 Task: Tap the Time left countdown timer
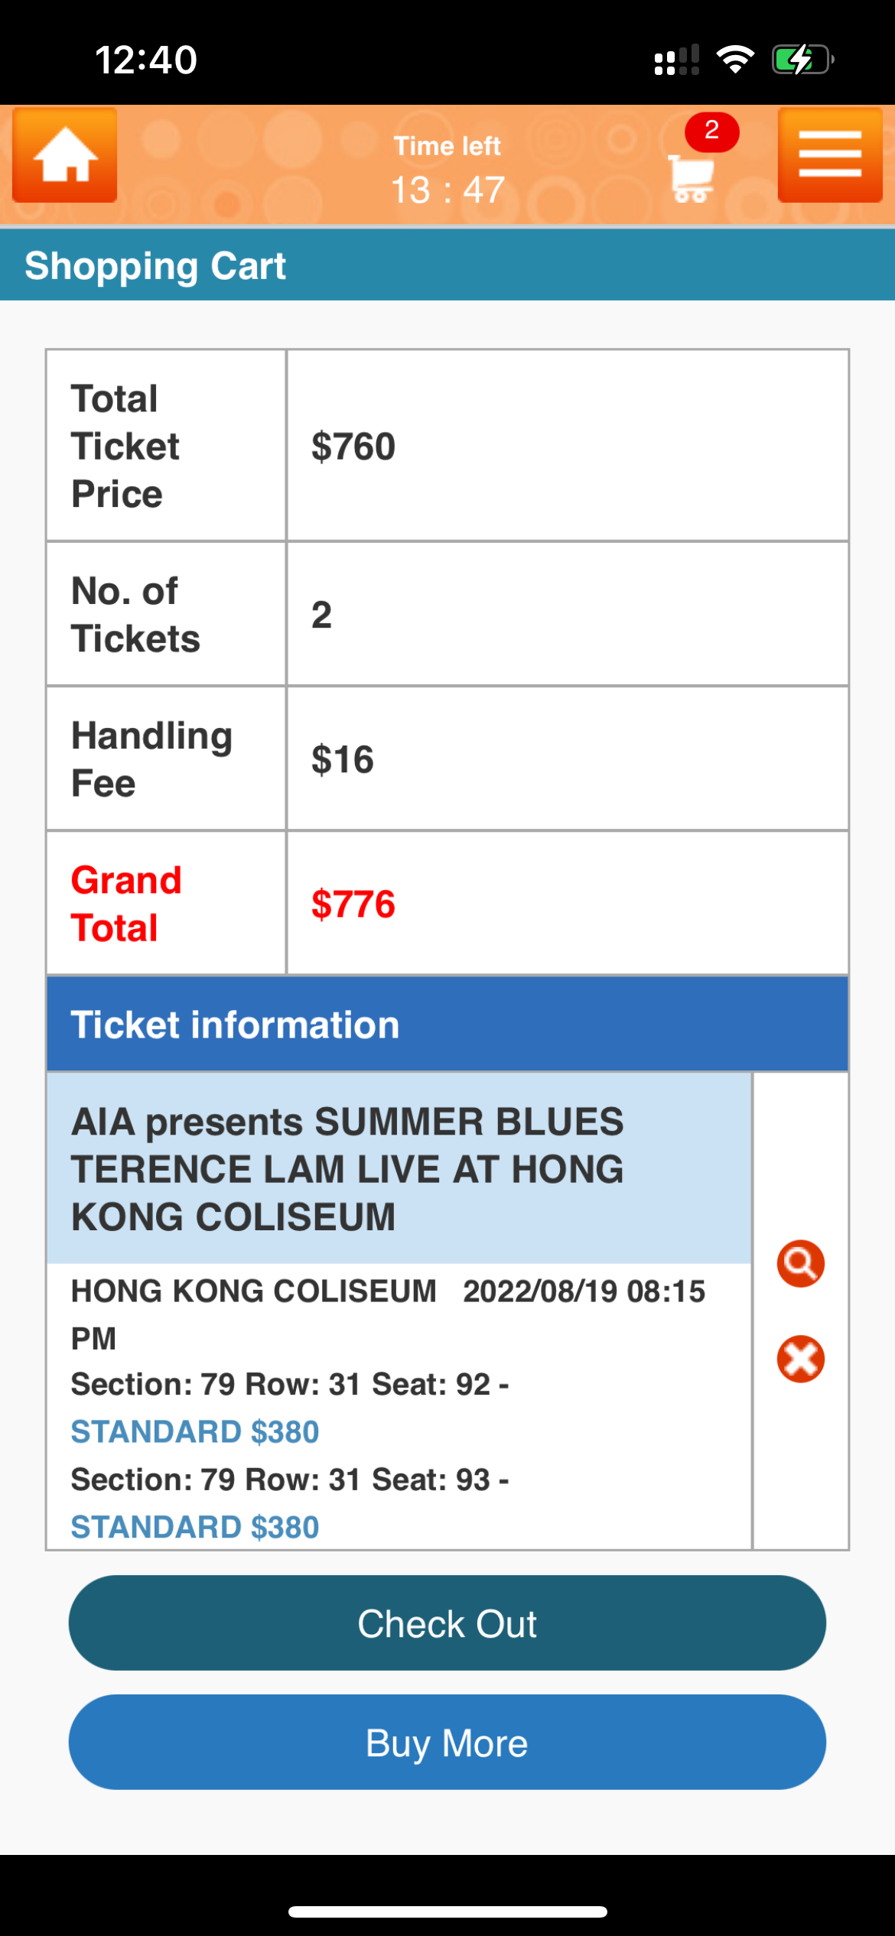pos(447,169)
